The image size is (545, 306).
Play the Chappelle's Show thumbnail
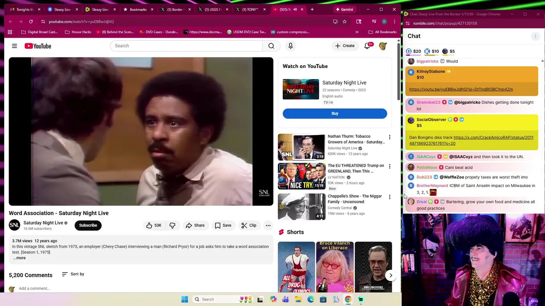point(301,207)
